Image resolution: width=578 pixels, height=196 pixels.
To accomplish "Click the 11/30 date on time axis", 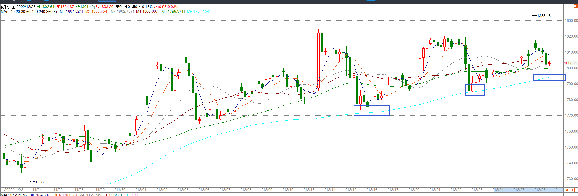I will pyautogui.click(x=121, y=190).
